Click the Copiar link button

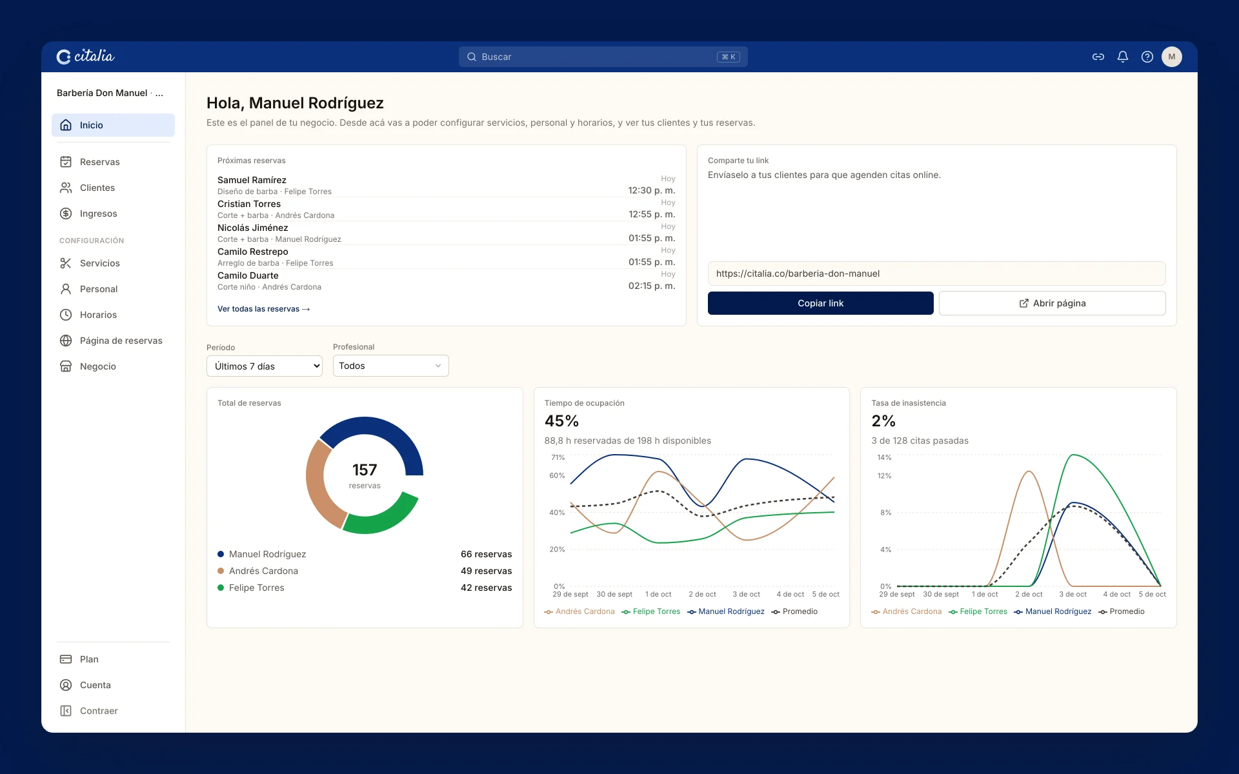821,303
